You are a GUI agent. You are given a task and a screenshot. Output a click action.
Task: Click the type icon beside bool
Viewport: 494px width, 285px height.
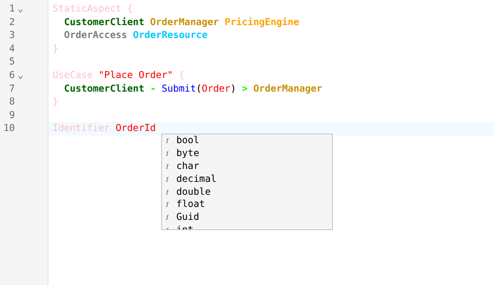point(167,140)
